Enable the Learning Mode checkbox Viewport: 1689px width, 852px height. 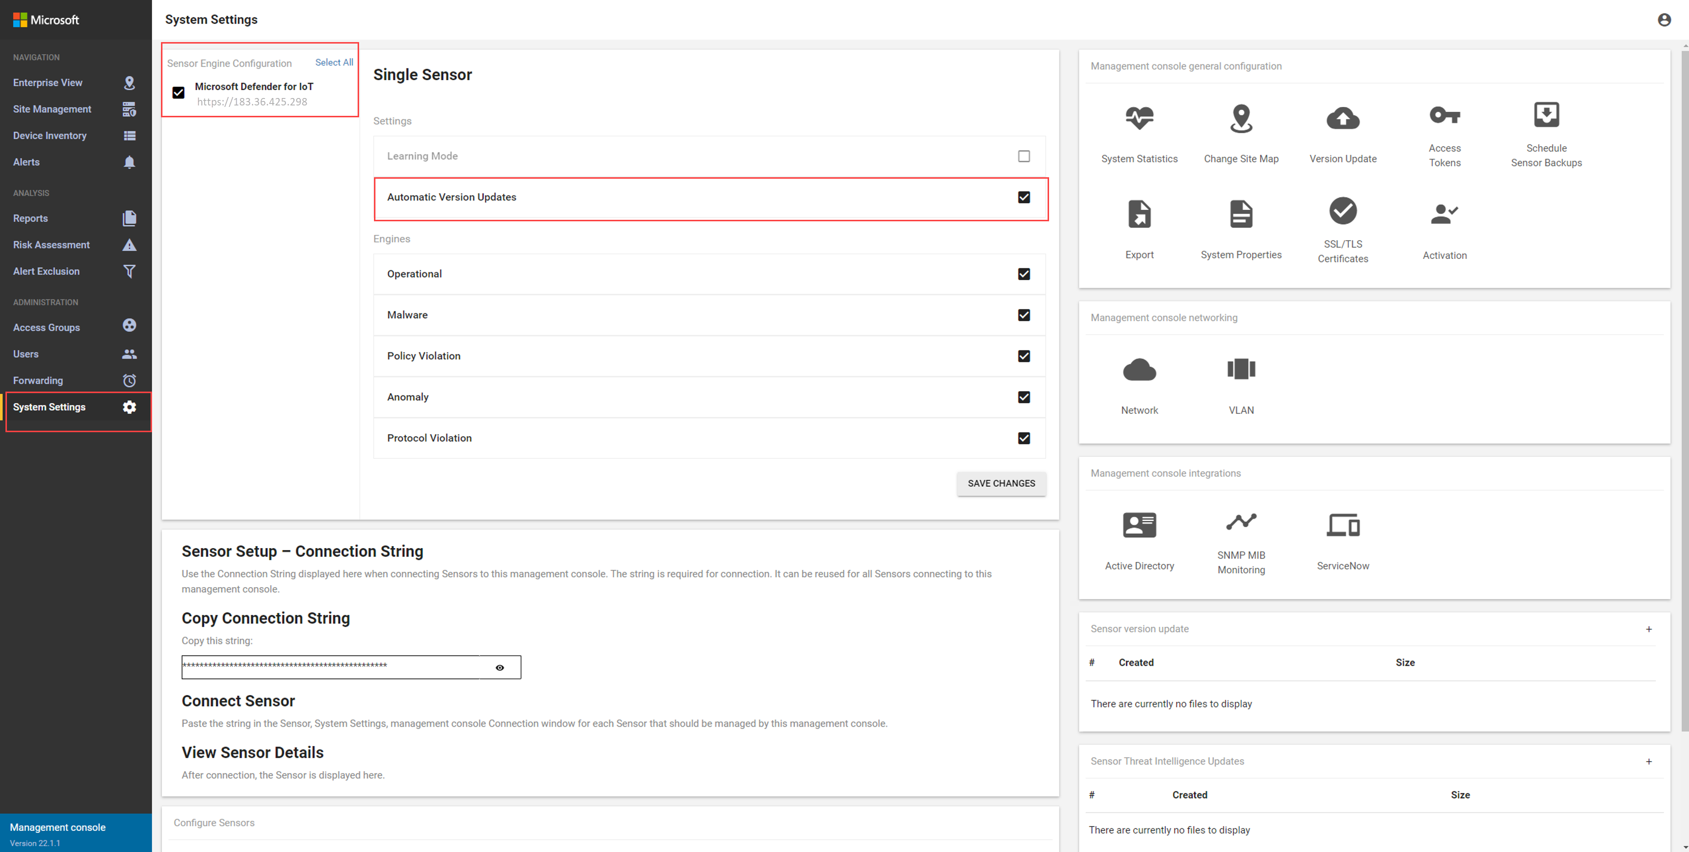[1023, 156]
